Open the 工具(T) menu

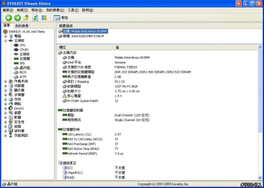click(73, 10)
